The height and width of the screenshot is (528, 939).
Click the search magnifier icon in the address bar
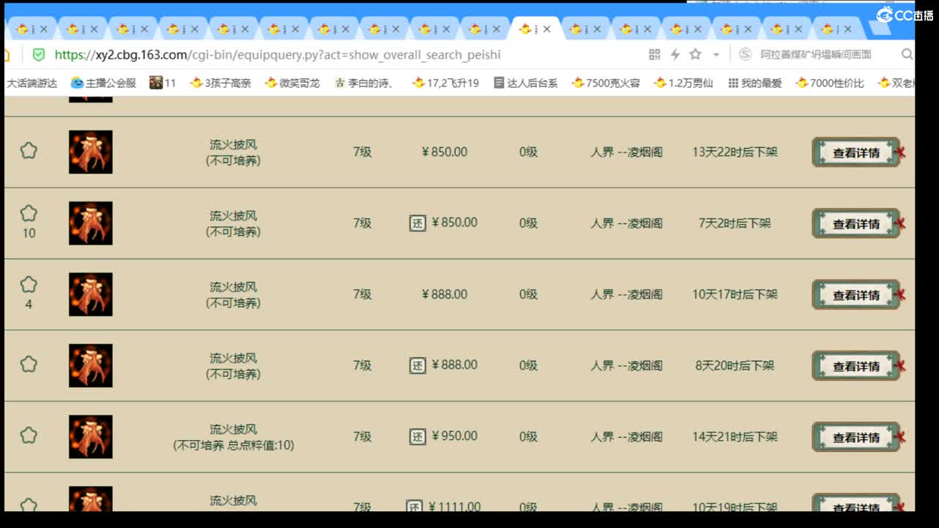907,54
